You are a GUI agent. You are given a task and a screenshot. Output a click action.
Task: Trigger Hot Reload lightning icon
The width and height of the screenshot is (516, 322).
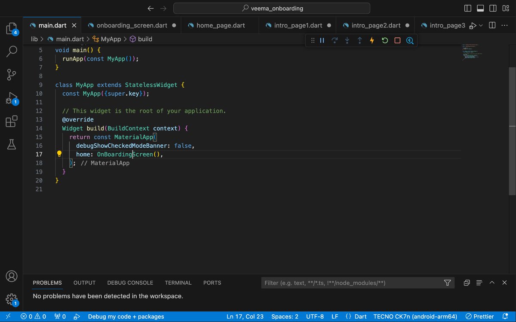point(372,40)
